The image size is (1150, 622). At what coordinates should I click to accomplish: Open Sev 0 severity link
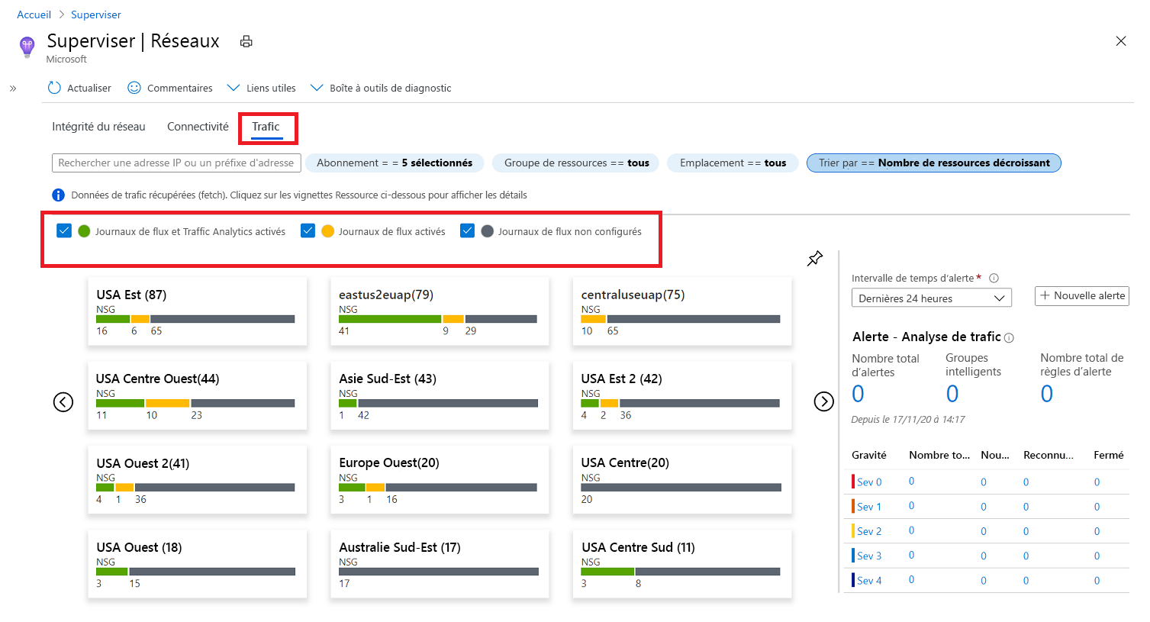tap(869, 482)
